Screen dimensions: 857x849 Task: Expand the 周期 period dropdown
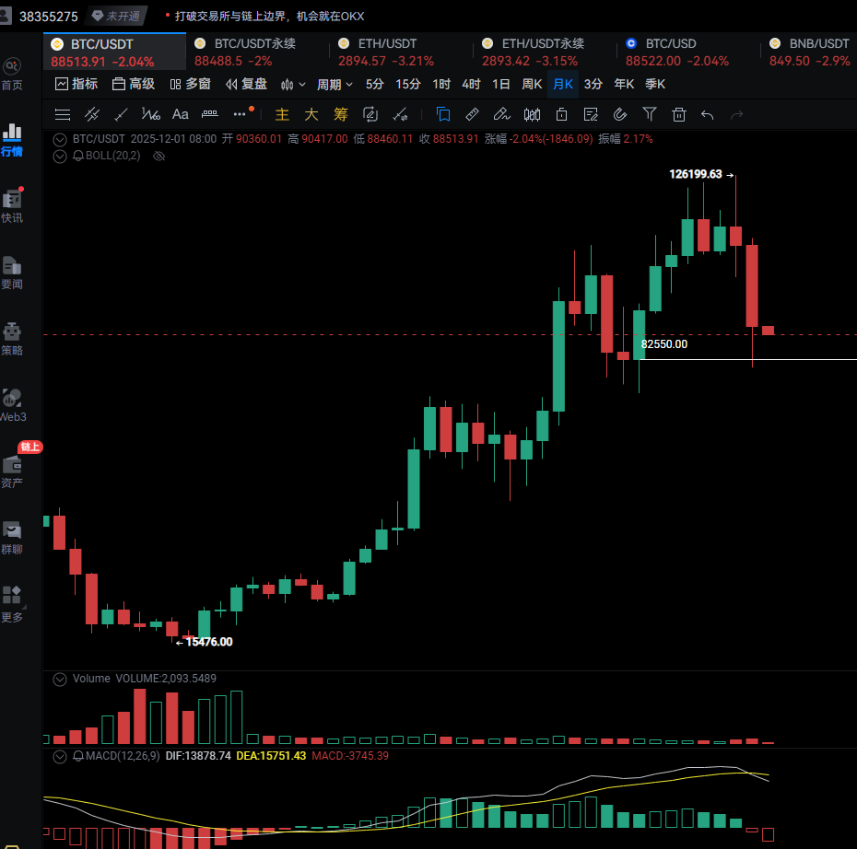pos(335,84)
